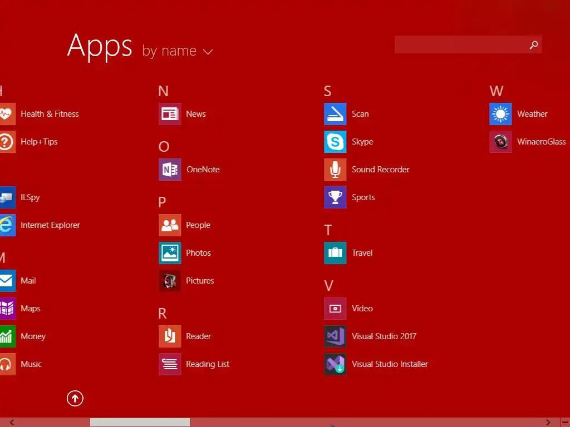This screenshot has width=570, height=427.
Task: Click the V section letter header
Action: click(328, 285)
